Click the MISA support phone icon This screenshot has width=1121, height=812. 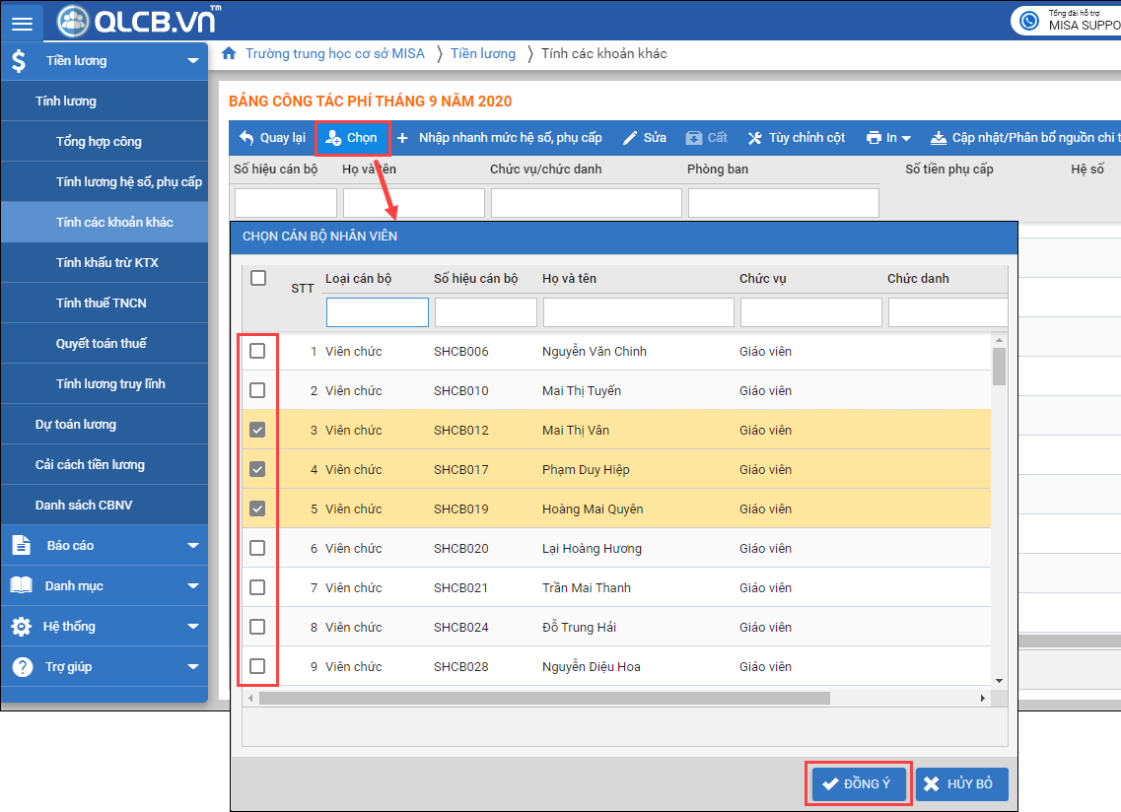[1029, 20]
